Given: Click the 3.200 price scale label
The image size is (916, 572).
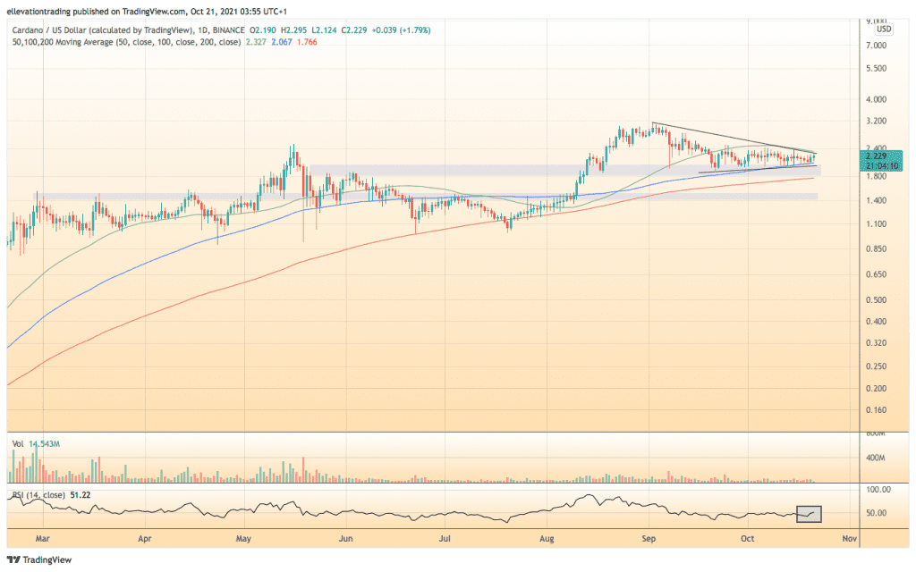Looking at the screenshot, I should pyautogui.click(x=876, y=121).
